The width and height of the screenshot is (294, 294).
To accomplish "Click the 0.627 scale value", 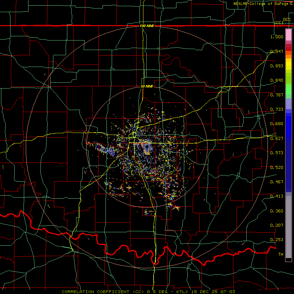I will 277,139.
